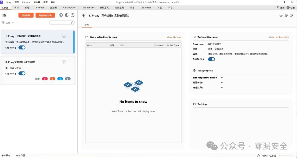The height and width of the screenshot is (158, 297).
Task: Toggle Capturing switch for task 2
Action: (22, 73)
